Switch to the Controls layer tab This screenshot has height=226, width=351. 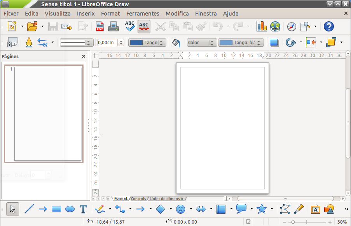click(x=138, y=198)
